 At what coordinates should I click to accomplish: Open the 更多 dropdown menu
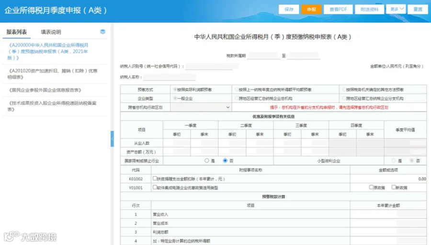point(396,9)
